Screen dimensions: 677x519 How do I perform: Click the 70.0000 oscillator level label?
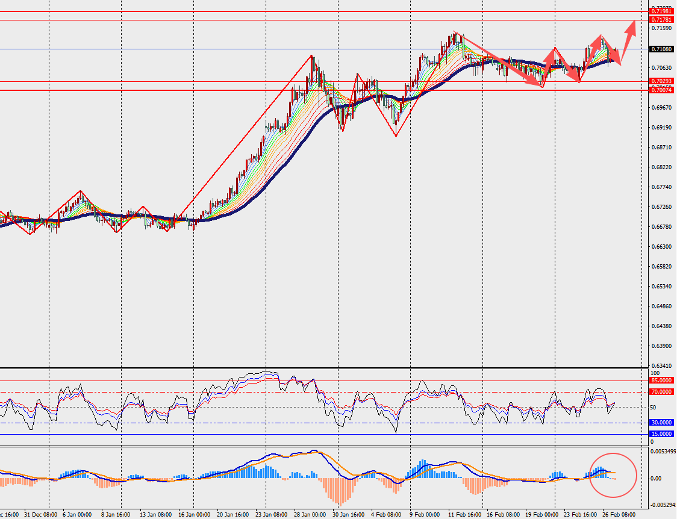point(661,392)
